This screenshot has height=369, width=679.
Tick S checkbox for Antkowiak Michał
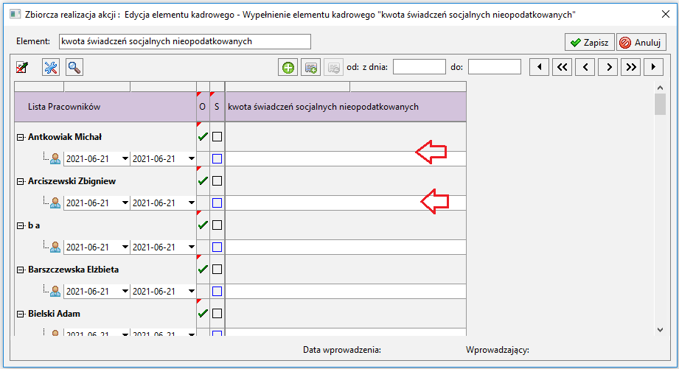point(217,137)
